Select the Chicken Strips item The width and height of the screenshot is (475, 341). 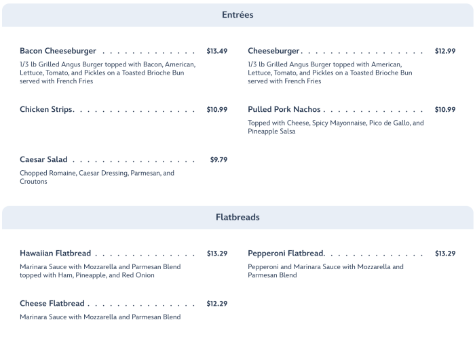point(46,109)
